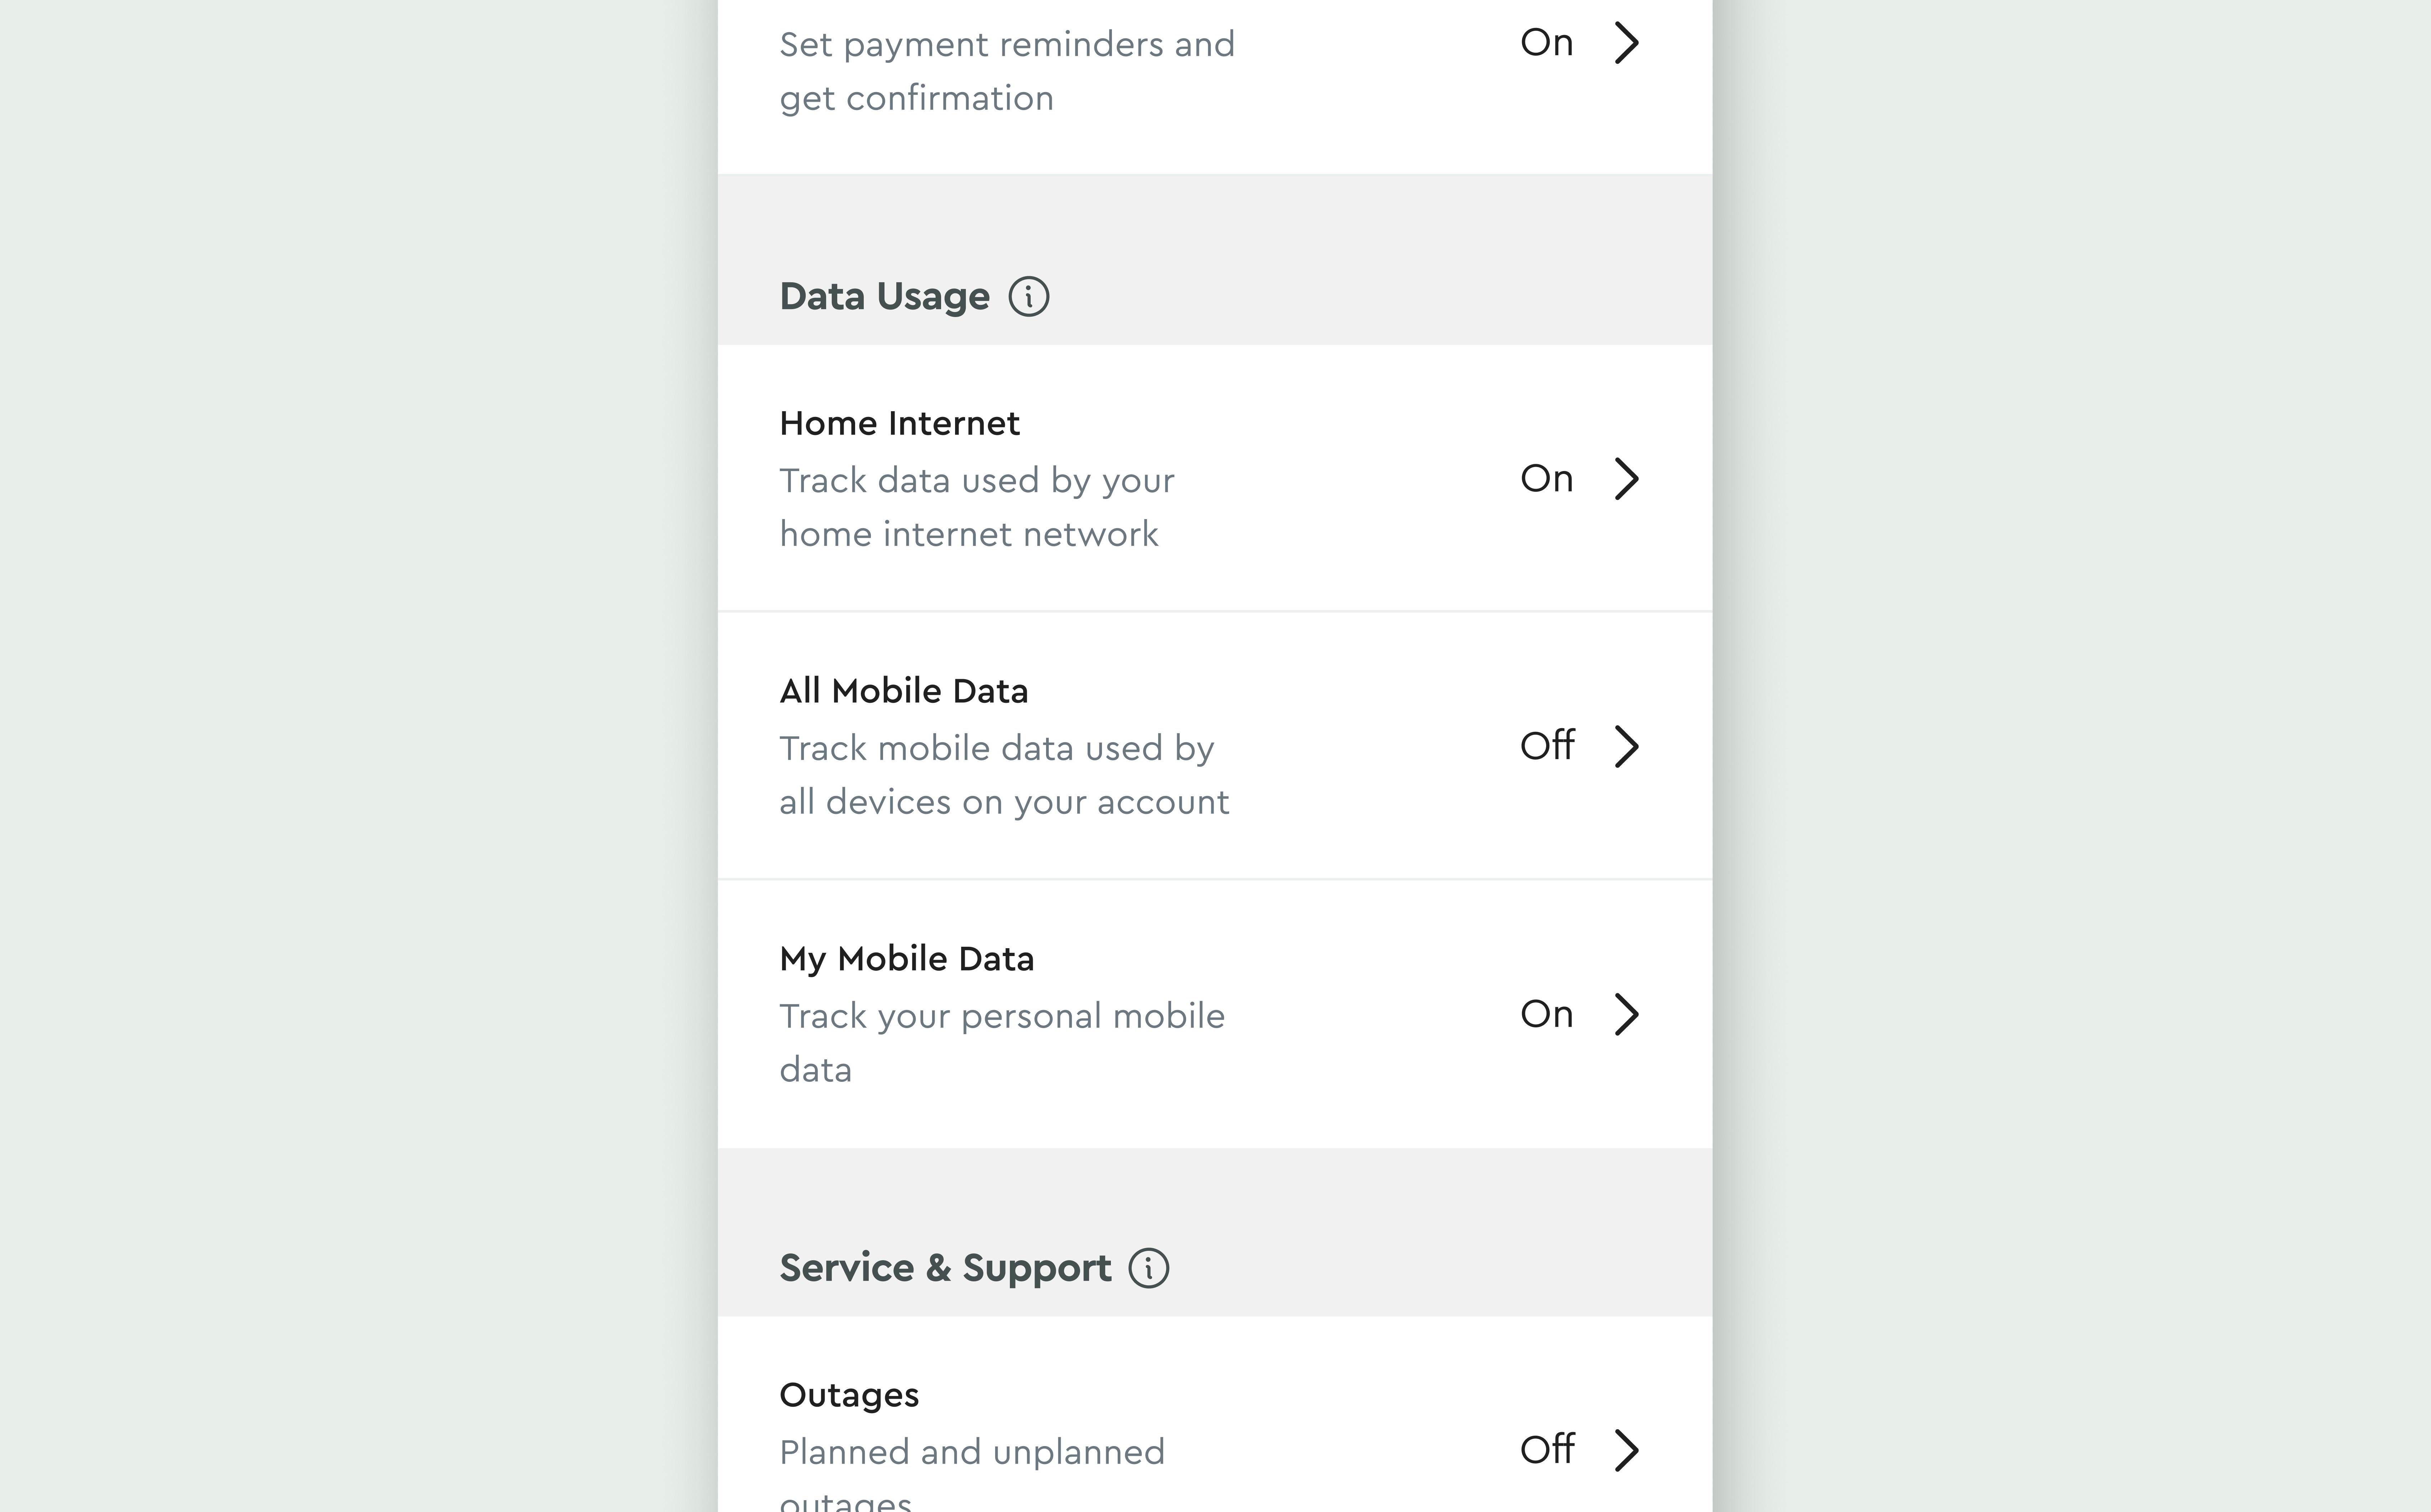Image resolution: width=2431 pixels, height=1512 pixels.
Task: Expand the payment reminders row chevron
Action: pyautogui.click(x=1626, y=43)
